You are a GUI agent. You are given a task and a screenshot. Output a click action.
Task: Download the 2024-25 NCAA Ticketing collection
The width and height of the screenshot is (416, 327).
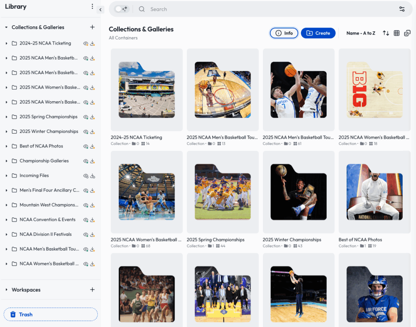pyautogui.click(x=92, y=44)
